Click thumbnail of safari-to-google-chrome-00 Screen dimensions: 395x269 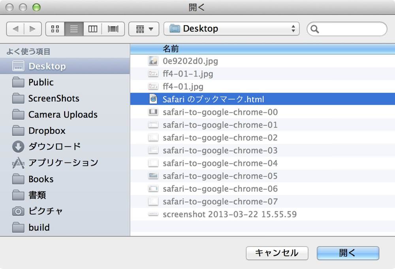(x=153, y=112)
